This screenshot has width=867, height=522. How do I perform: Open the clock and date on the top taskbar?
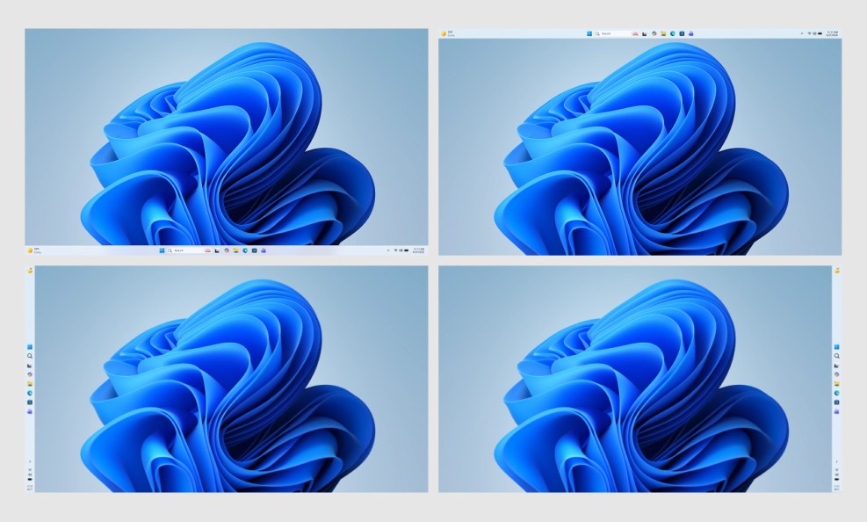click(833, 33)
